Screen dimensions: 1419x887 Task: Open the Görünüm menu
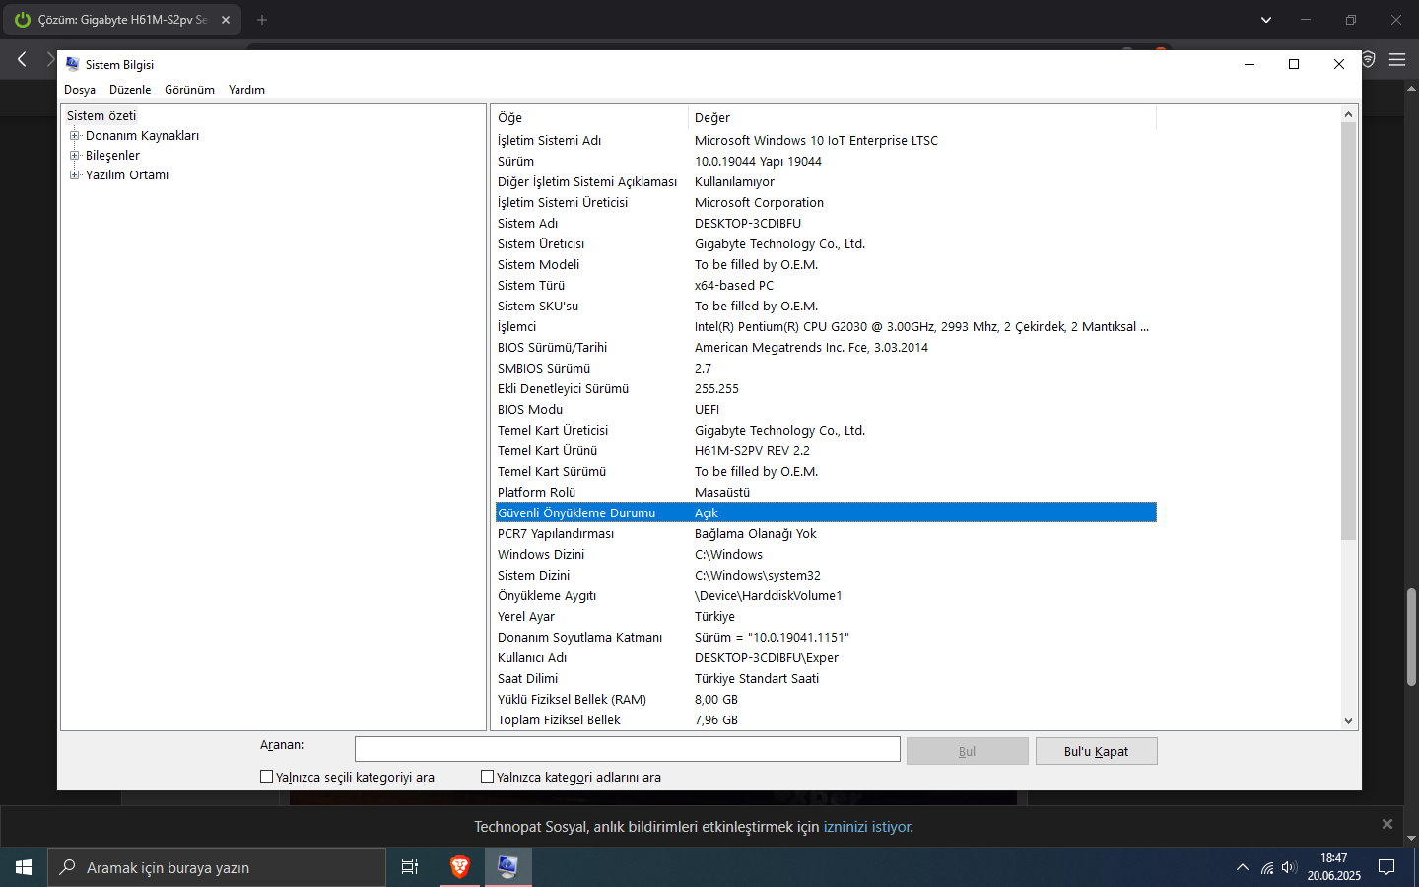point(189,90)
